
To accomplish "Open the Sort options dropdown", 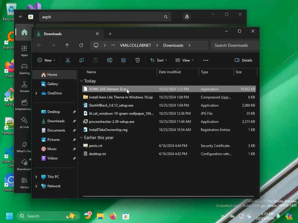I will 159,60.
